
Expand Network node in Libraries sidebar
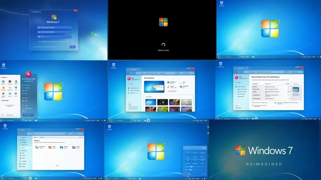30,167
